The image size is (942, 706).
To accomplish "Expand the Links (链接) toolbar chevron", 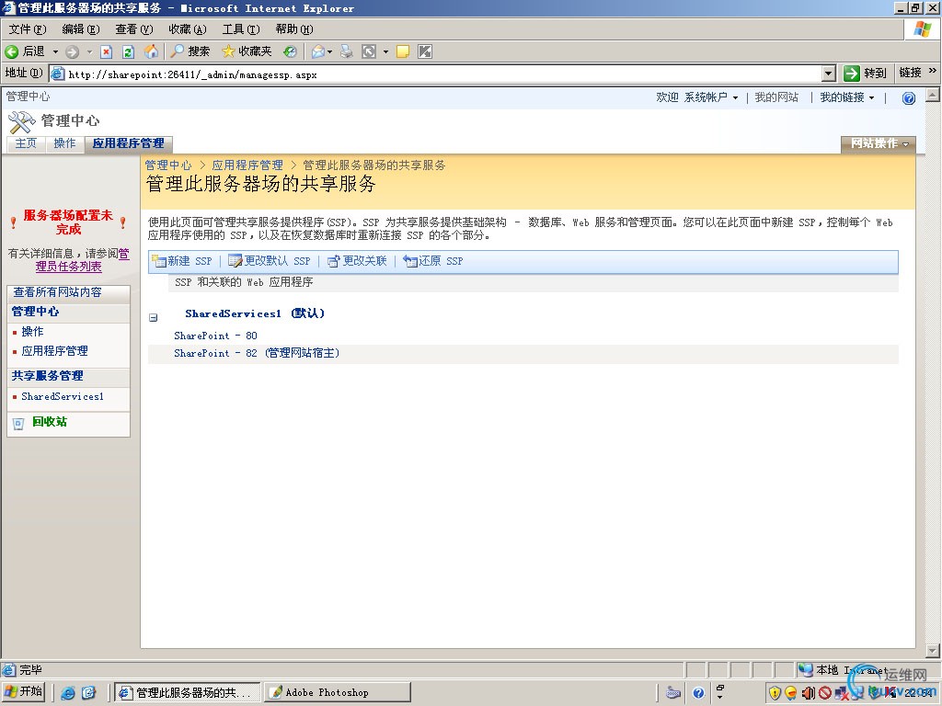I will (x=933, y=70).
